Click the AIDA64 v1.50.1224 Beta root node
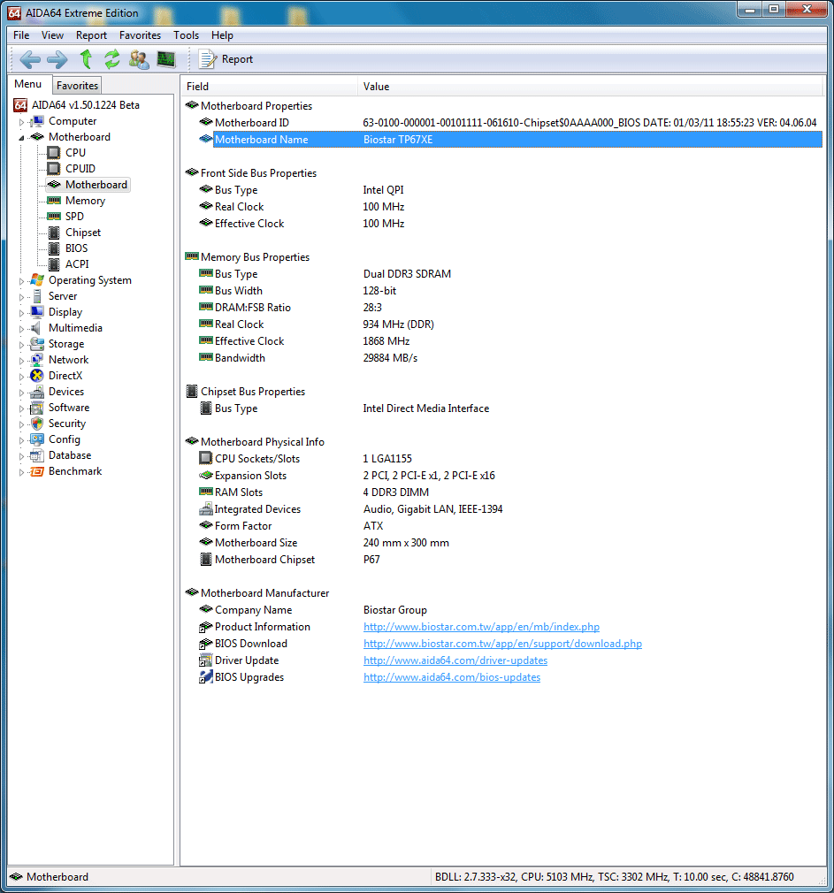834x893 pixels. pos(86,105)
